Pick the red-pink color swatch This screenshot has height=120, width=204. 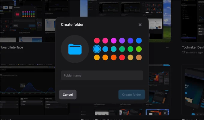click(x=97, y=40)
